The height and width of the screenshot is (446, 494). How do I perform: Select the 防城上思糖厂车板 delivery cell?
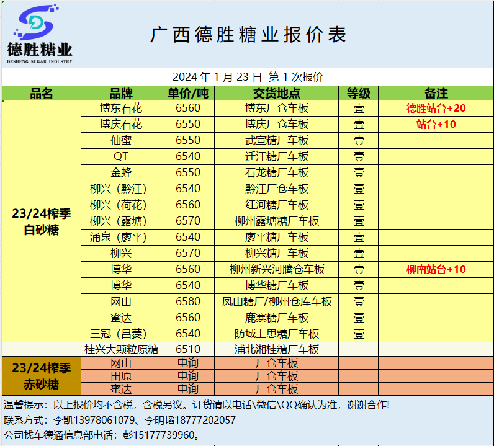click(x=277, y=334)
